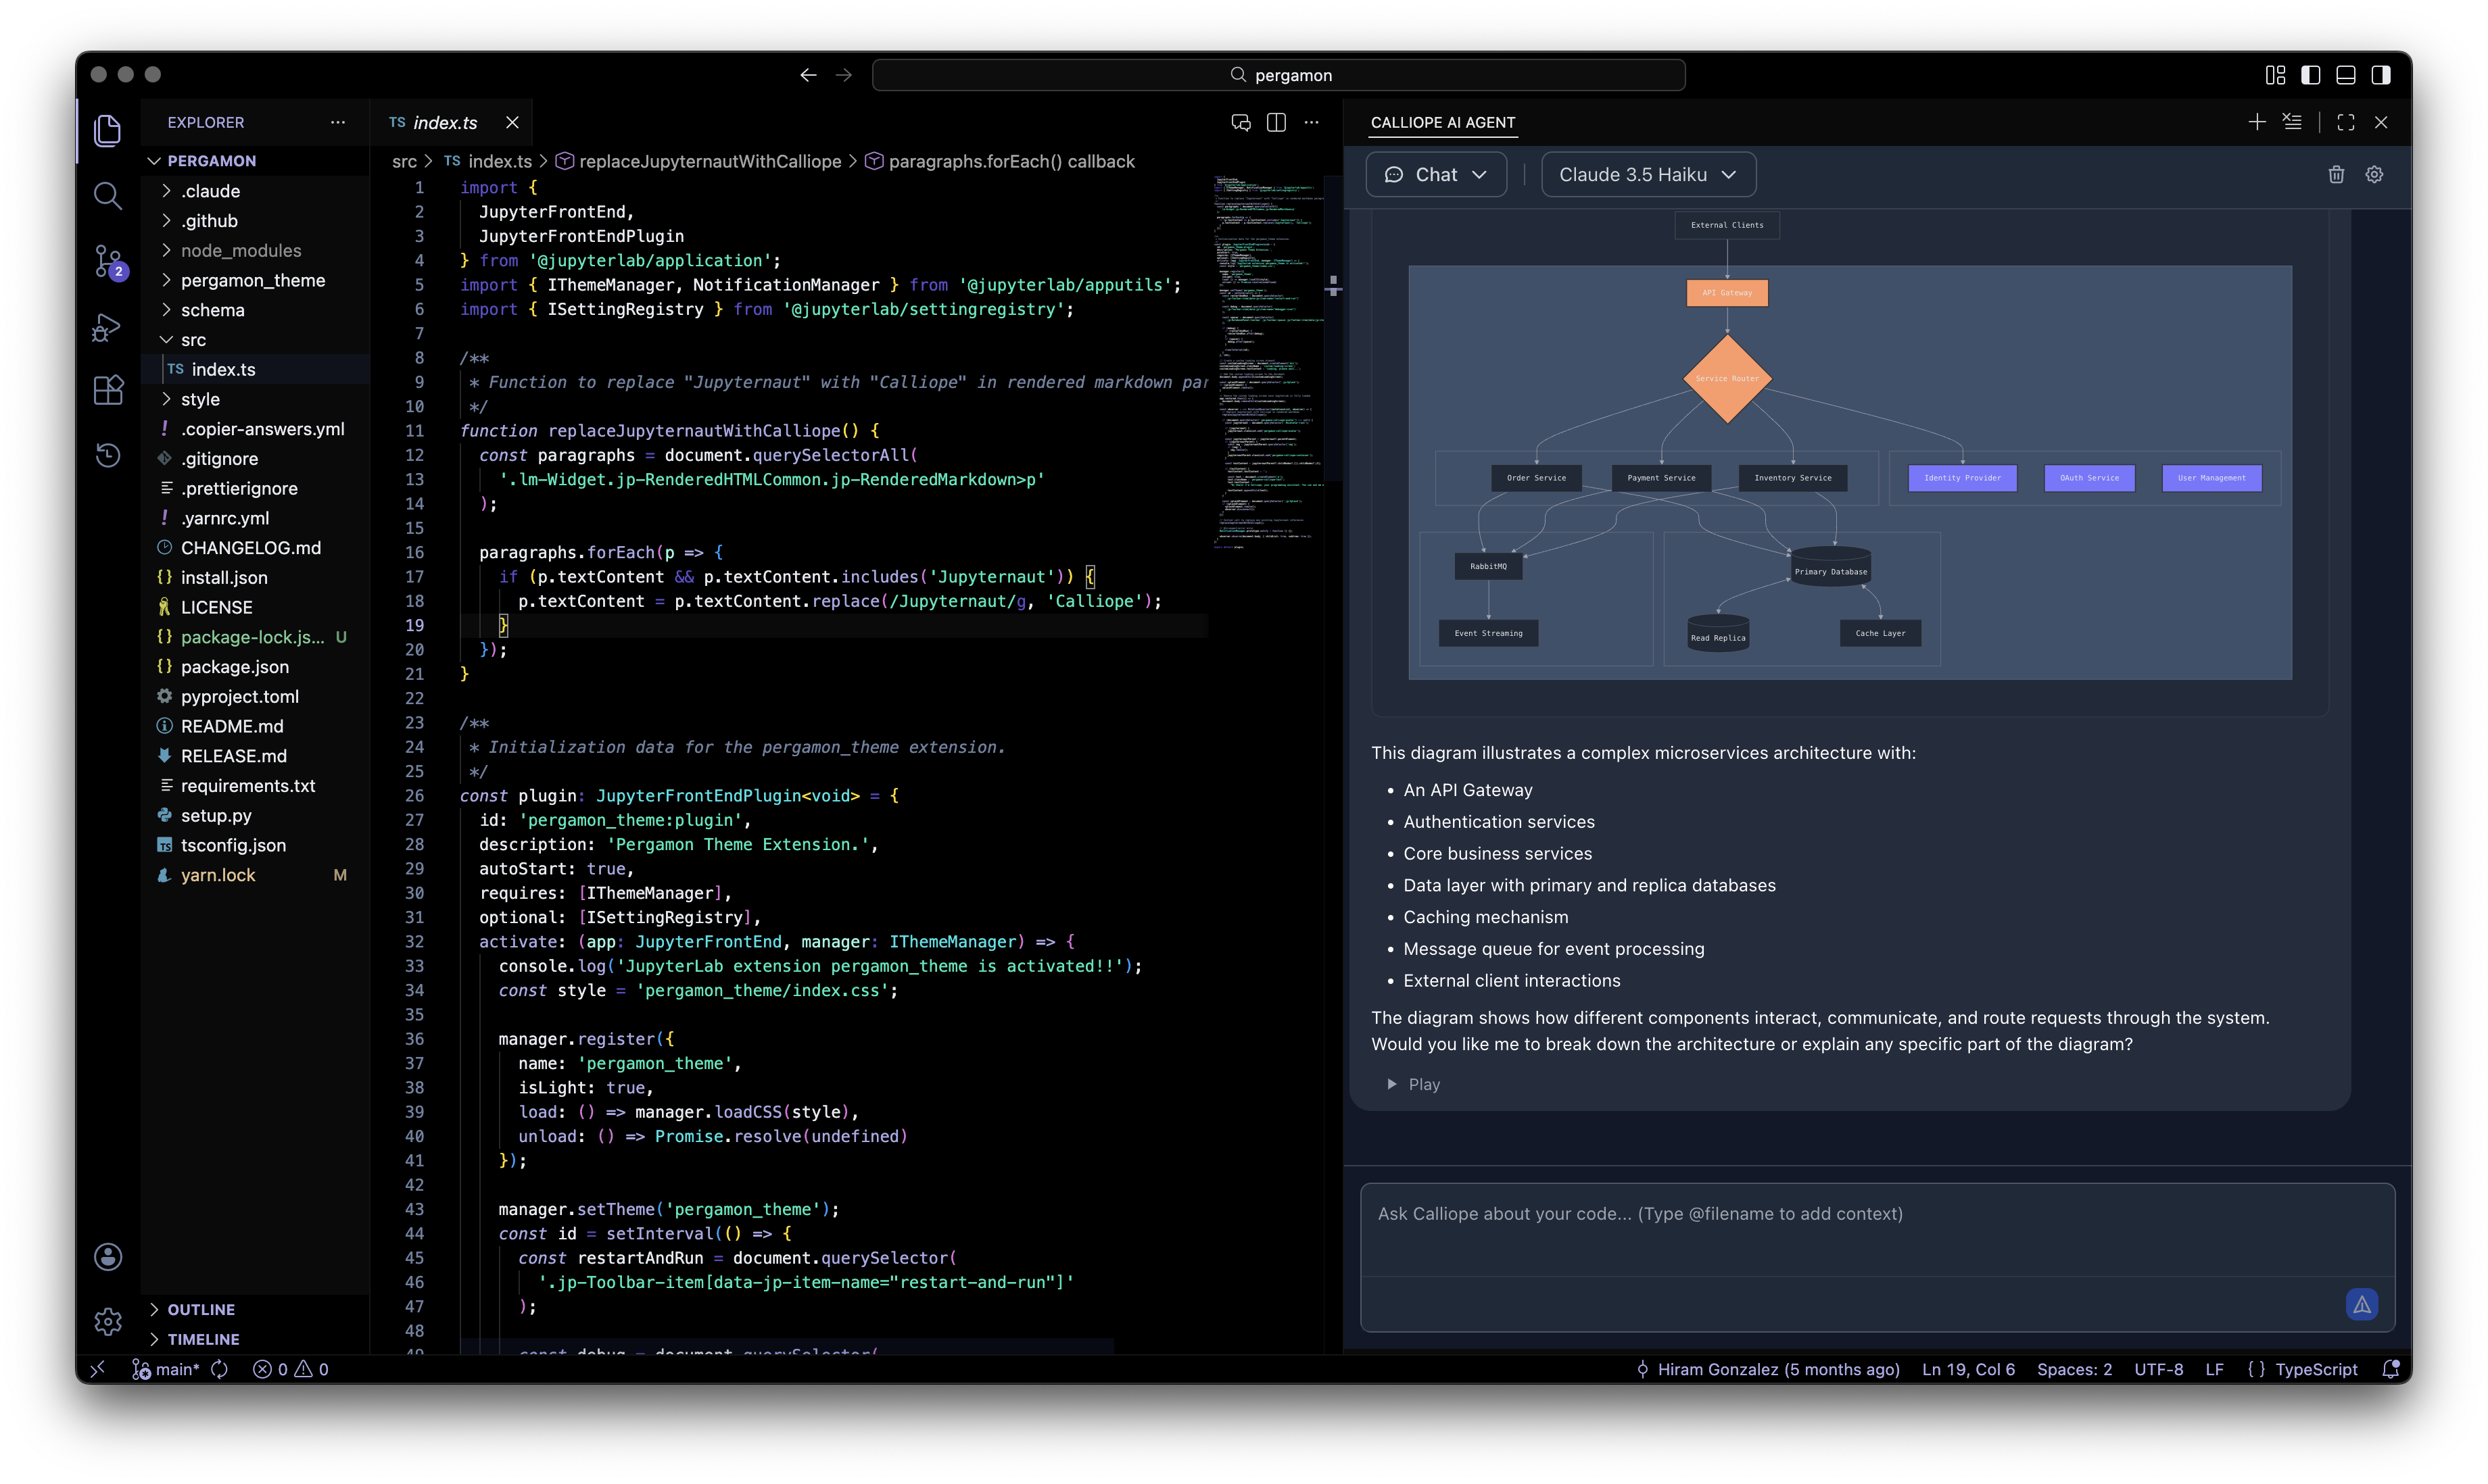Toggle the bottom panel layout button

tap(2346, 75)
